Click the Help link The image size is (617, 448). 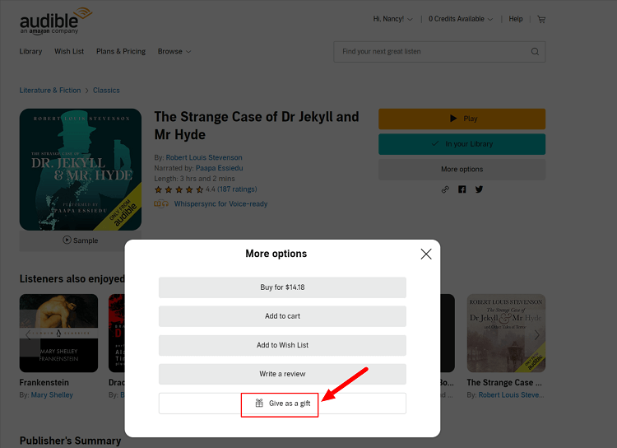pyautogui.click(x=516, y=19)
